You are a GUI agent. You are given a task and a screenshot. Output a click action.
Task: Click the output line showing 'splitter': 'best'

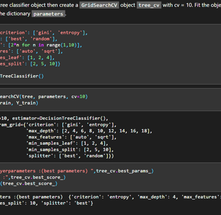pos(47,203)
